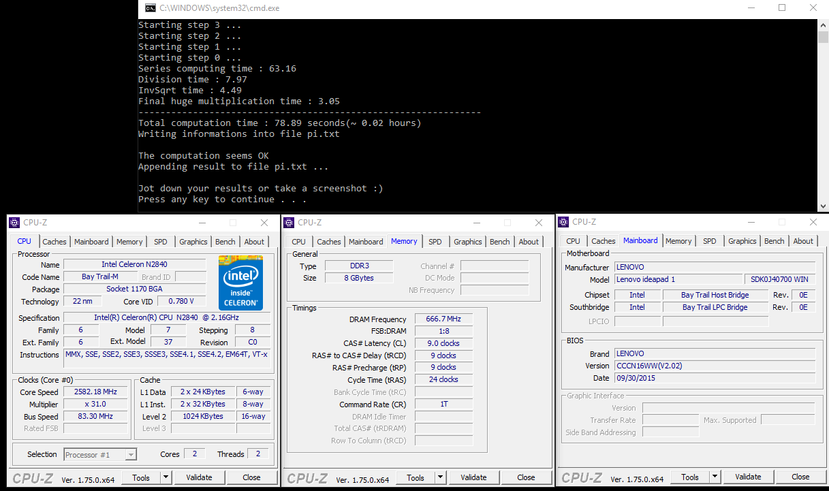
Task: Open About tab in left CPU-Z window
Action: click(254, 242)
